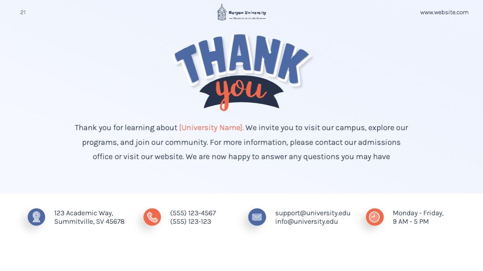This screenshot has height=271, width=483.
Task: Click the slide number 21
Action: point(23,12)
